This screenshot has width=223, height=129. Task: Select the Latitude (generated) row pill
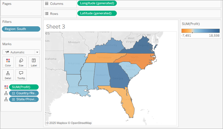[97, 13]
